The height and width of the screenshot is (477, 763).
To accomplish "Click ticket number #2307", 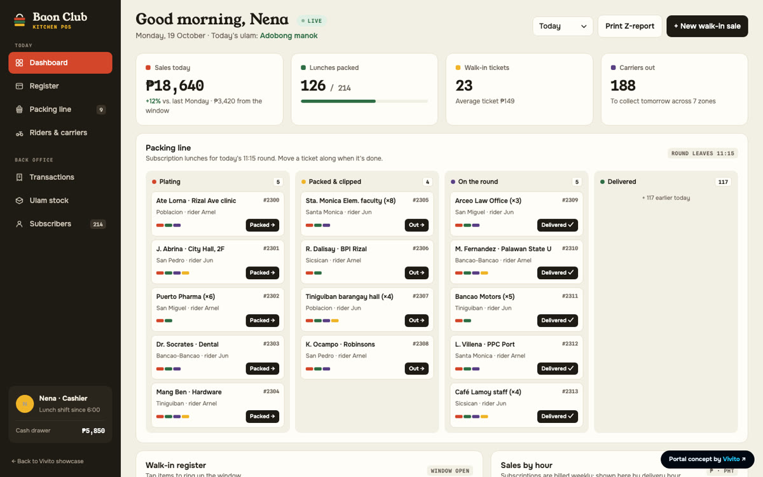I will (x=420, y=296).
